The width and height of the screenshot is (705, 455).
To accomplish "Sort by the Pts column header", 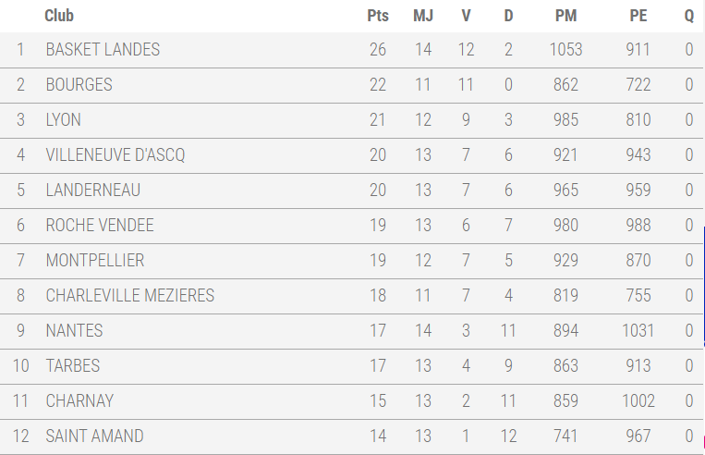I will (x=378, y=16).
